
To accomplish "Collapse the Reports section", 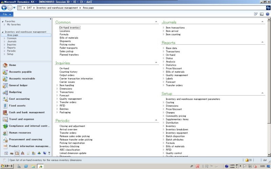I will click(x=262, y=42).
